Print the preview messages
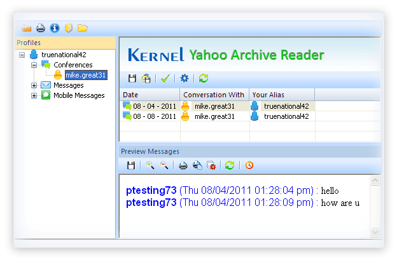Image resolution: width=397 pixels, height=260 pixels. click(x=183, y=165)
